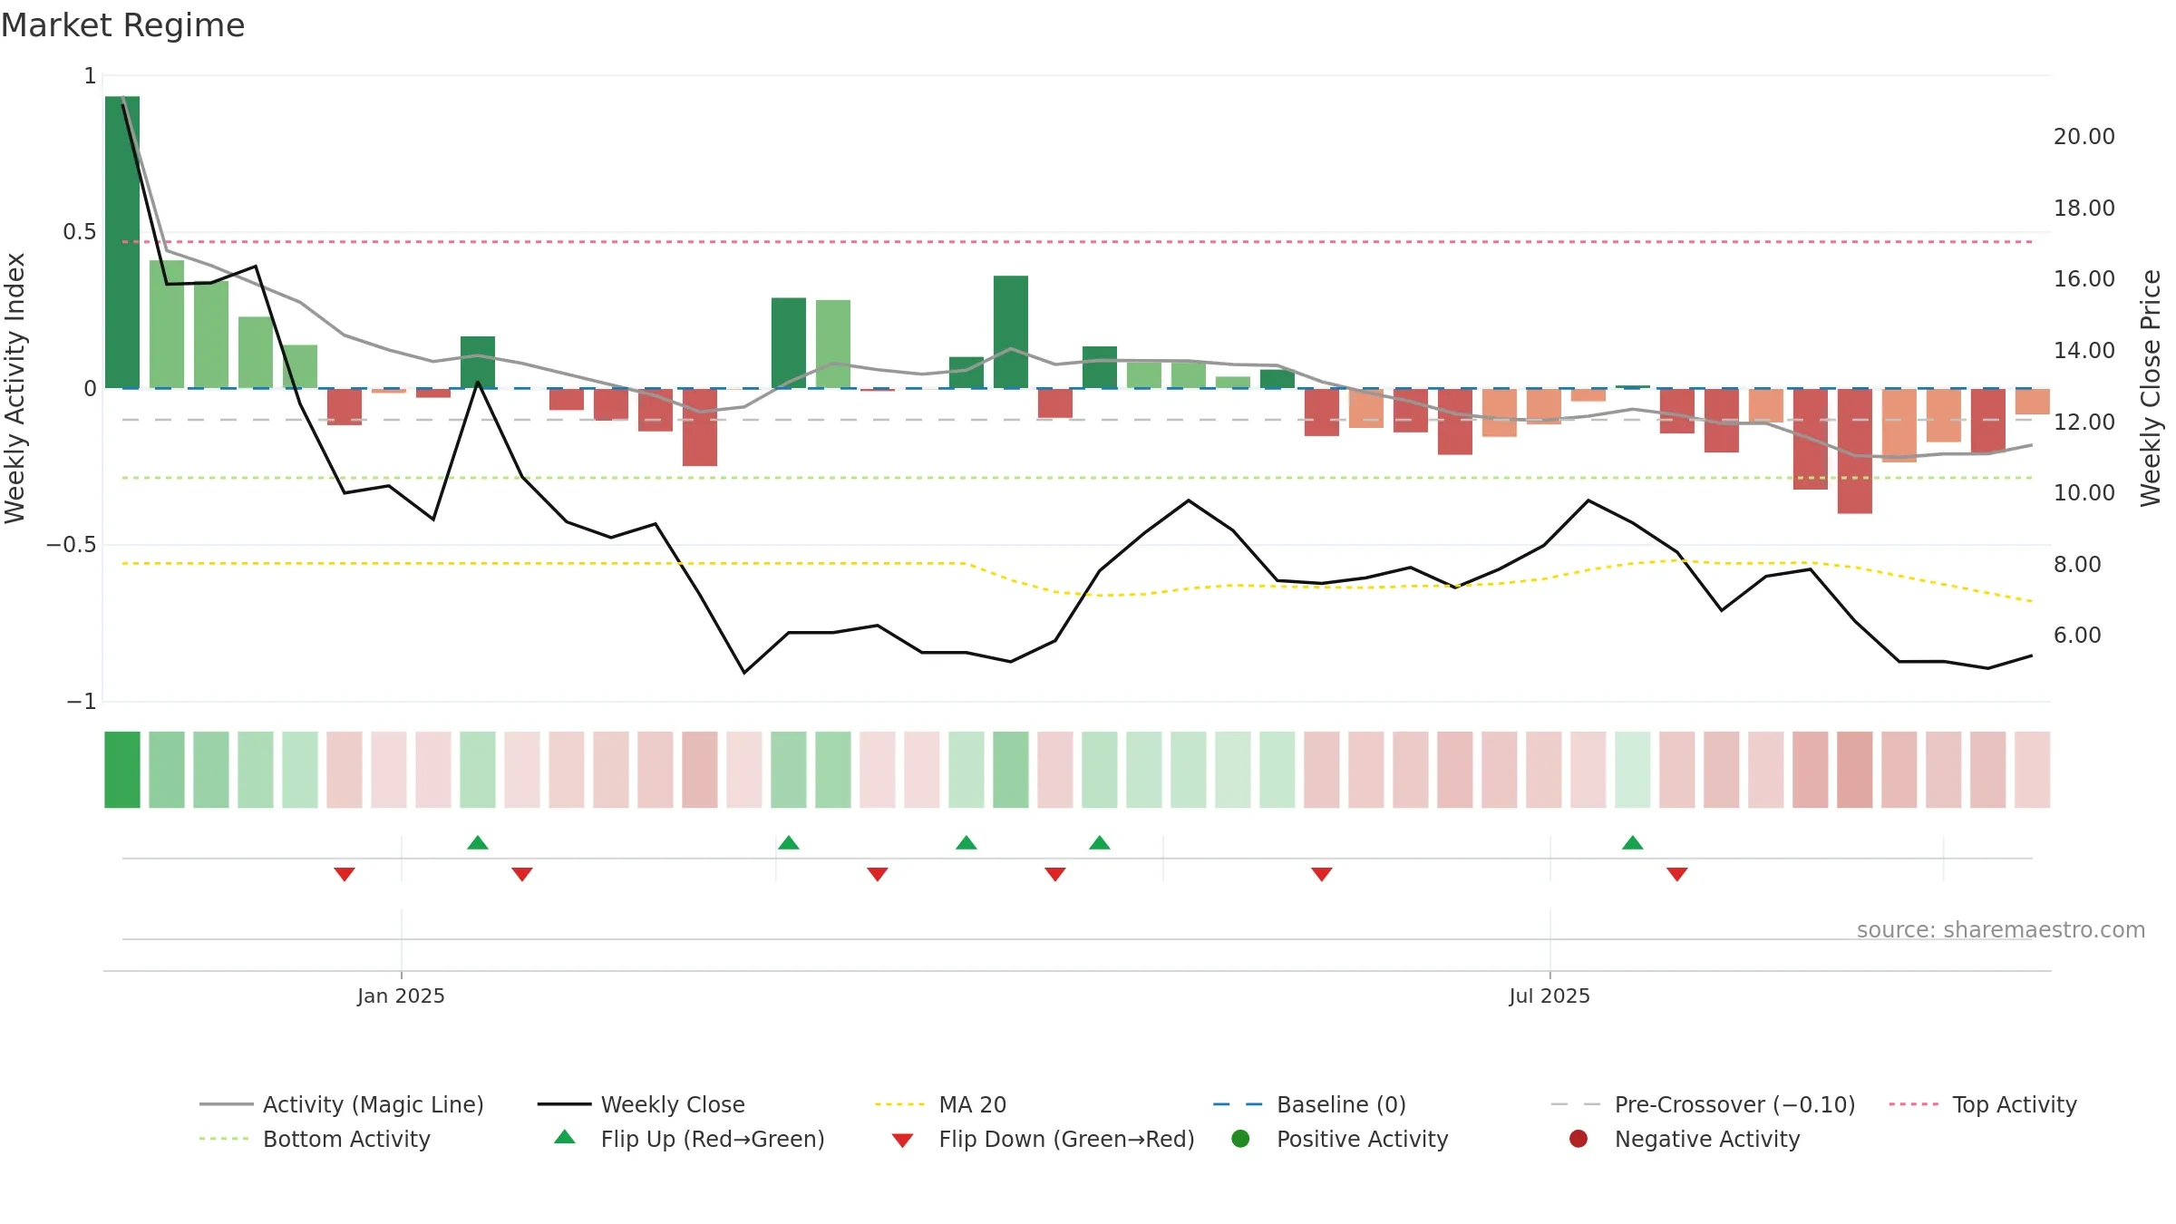Click the Weekly Activity Index axis title
Viewport: 2176px width, 1224px height.
pyautogui.click(x=15, y=388)
